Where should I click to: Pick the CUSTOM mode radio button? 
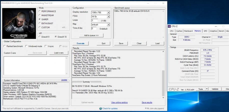tap(40, 27)
